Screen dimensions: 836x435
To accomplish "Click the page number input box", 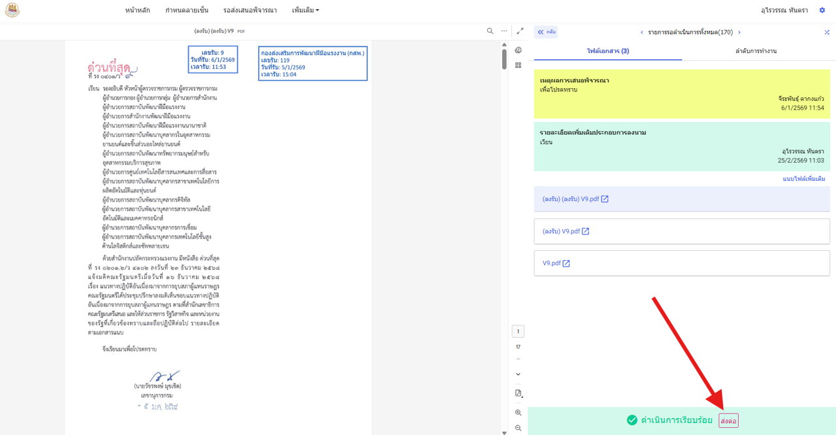I will coord(518,332).
